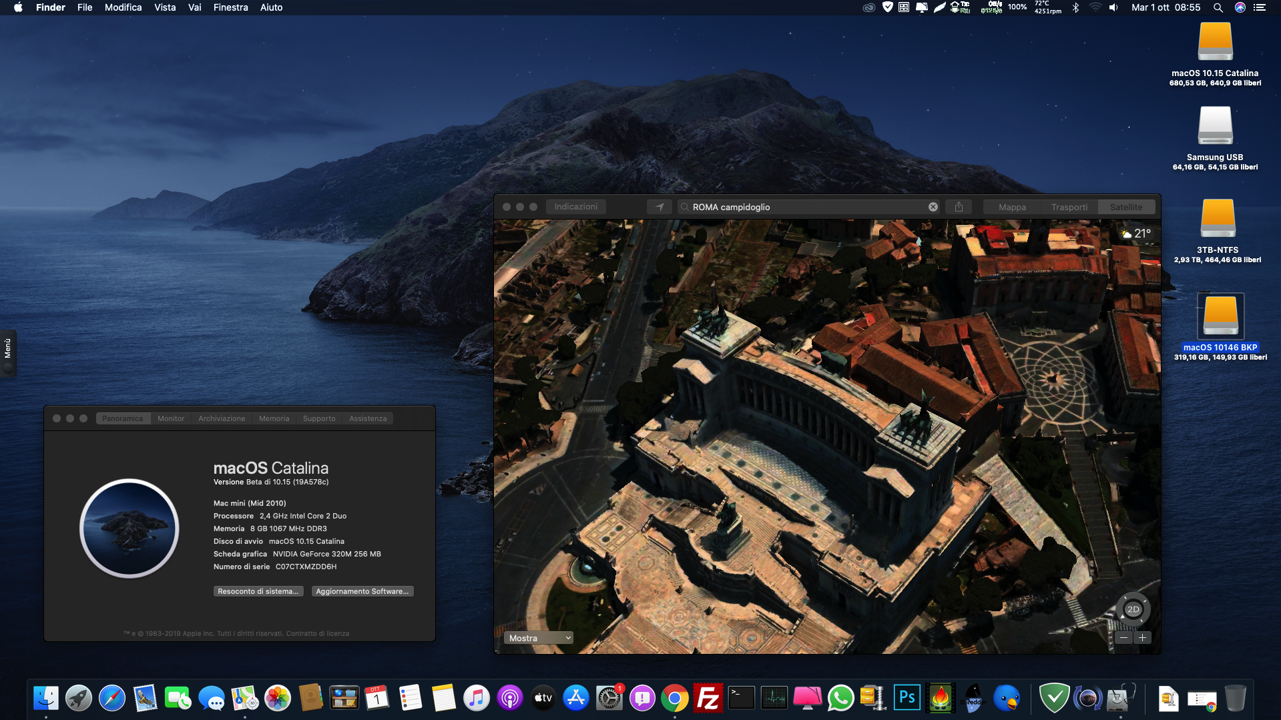Image resolution: width=1281 pixels, height=720 pixels.
Task: Click the current location arrow in Maps
Action: (660, 207)
